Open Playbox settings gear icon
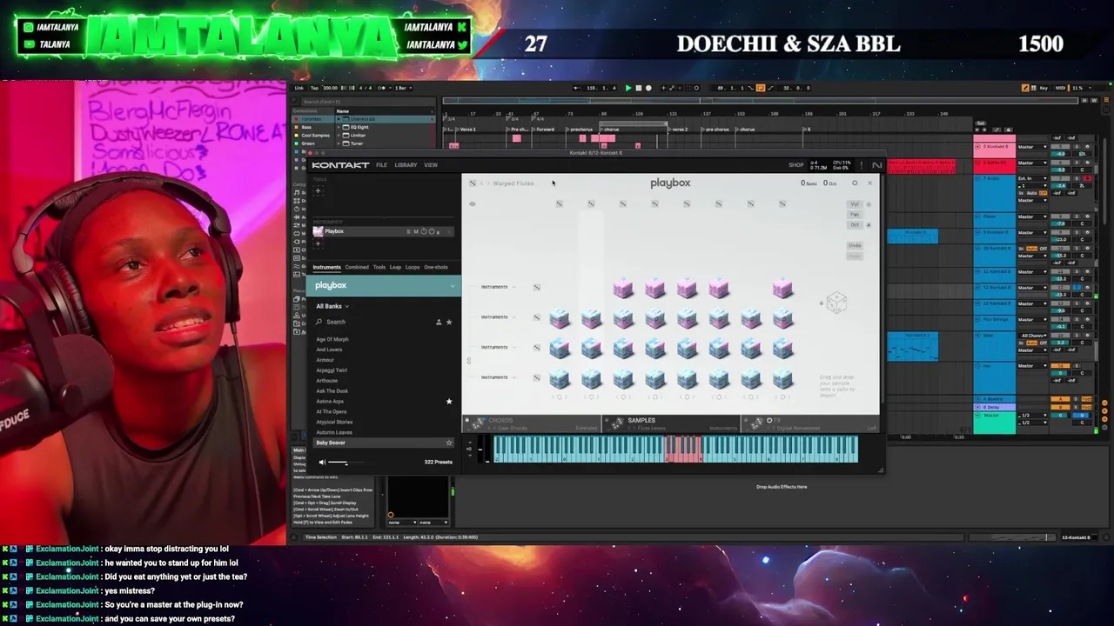Screen dimensions: 1114x626 pyautogui.click(x=855, y=183)
